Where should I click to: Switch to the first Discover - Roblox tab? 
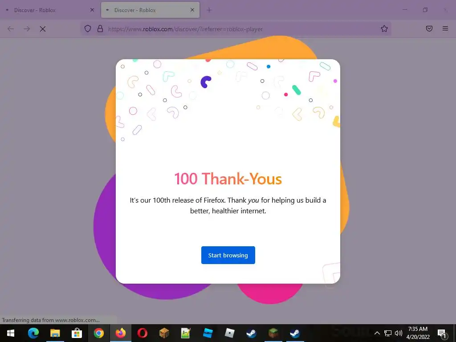tap(50, 10)
